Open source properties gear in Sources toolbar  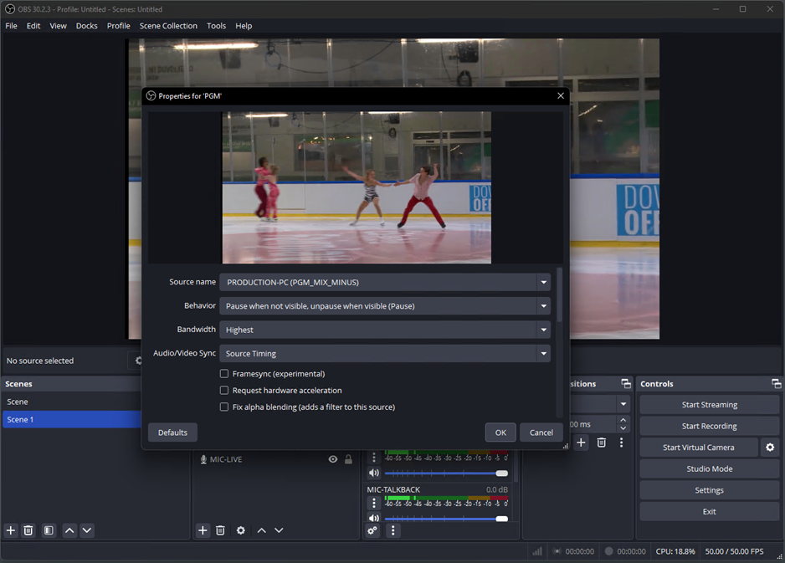(x=241, y=530)
